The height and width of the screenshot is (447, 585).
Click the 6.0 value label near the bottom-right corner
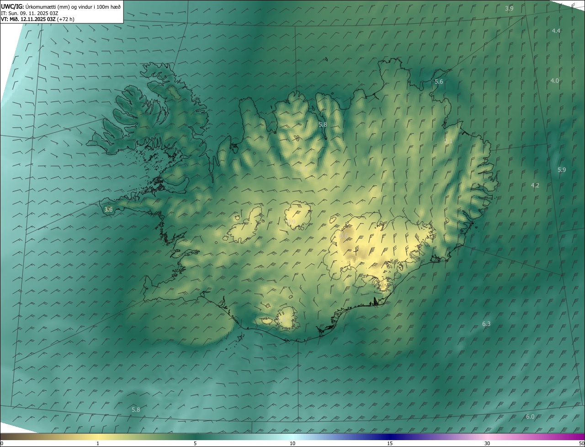[x=530, y=416]
